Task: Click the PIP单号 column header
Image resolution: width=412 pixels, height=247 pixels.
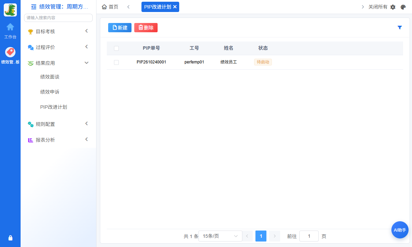Action: 151,48
